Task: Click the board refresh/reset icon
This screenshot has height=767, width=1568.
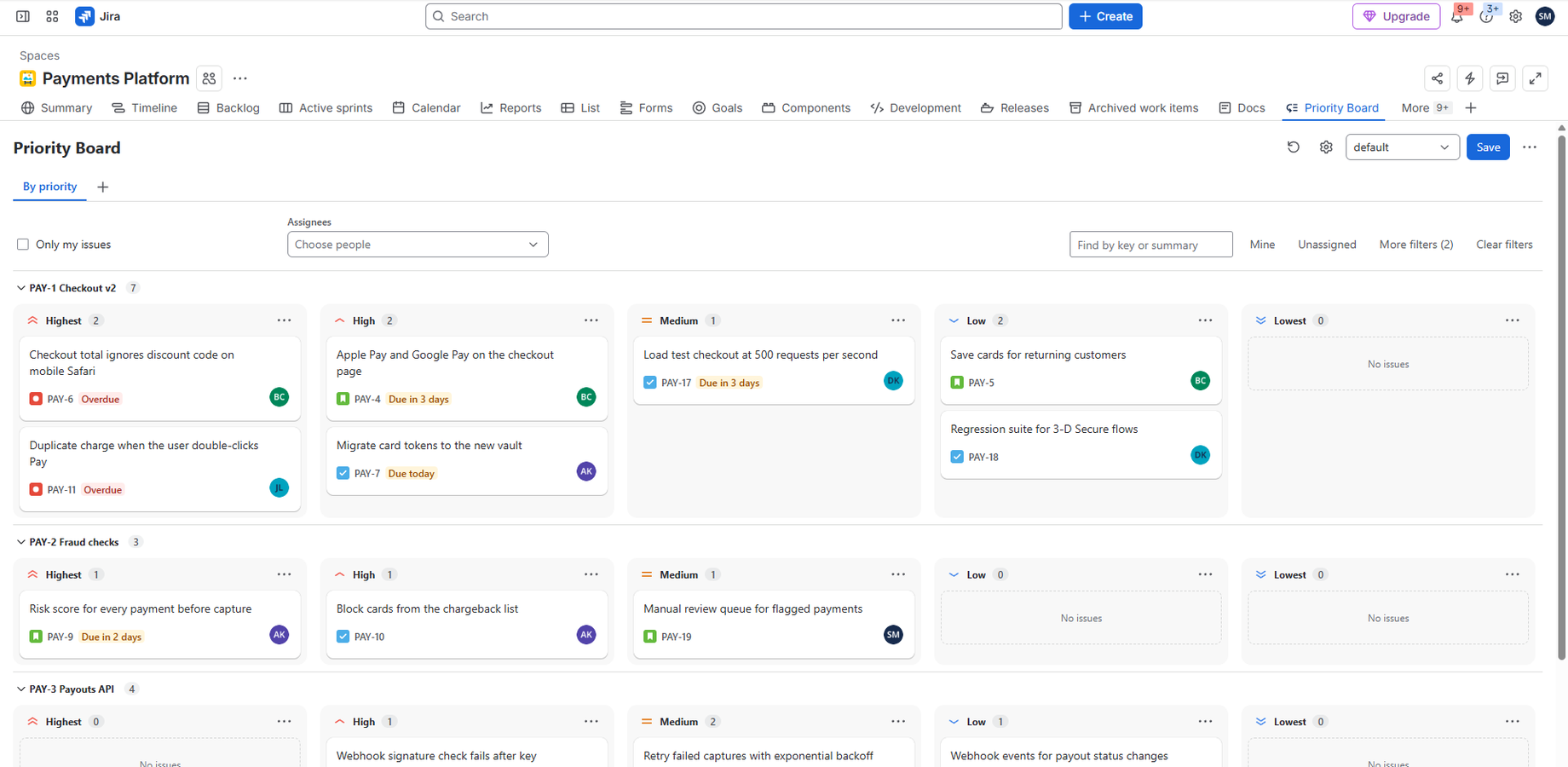Action: point(1294,147)
